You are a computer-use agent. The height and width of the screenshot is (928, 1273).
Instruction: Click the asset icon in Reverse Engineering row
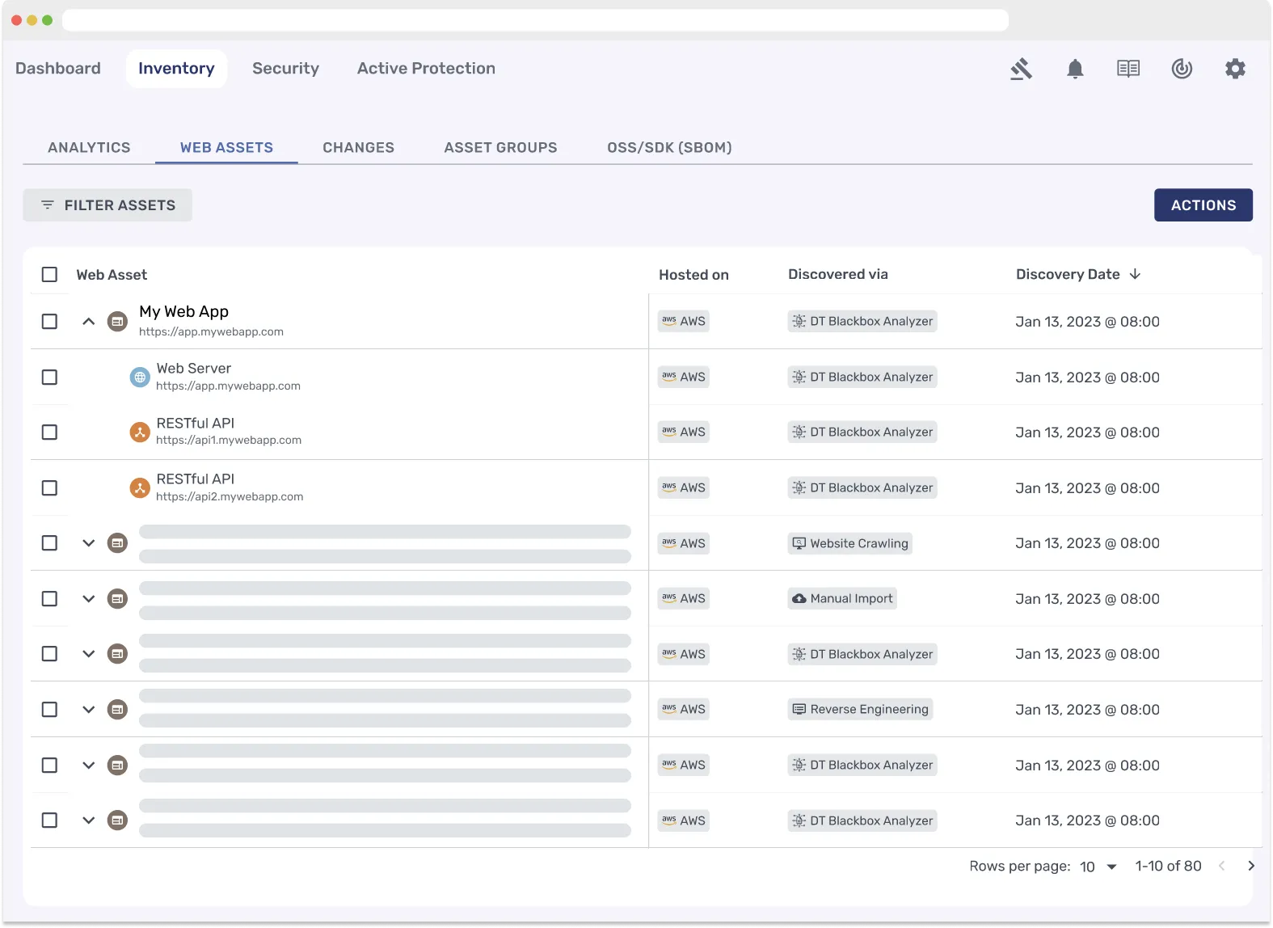tap(118, 710)
